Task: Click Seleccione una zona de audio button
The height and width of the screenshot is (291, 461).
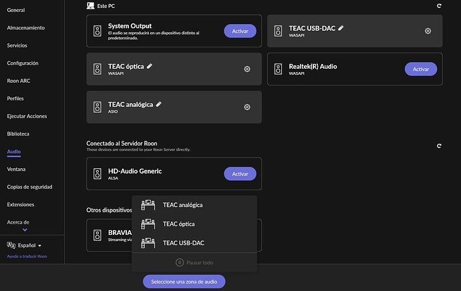Action: pyautogui.click(x=184, y=282)
